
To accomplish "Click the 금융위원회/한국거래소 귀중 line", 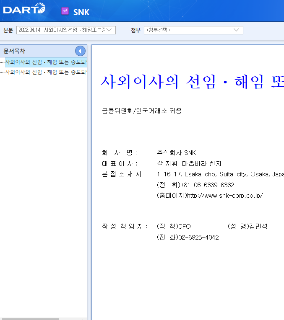I will [x=142, y=111].
